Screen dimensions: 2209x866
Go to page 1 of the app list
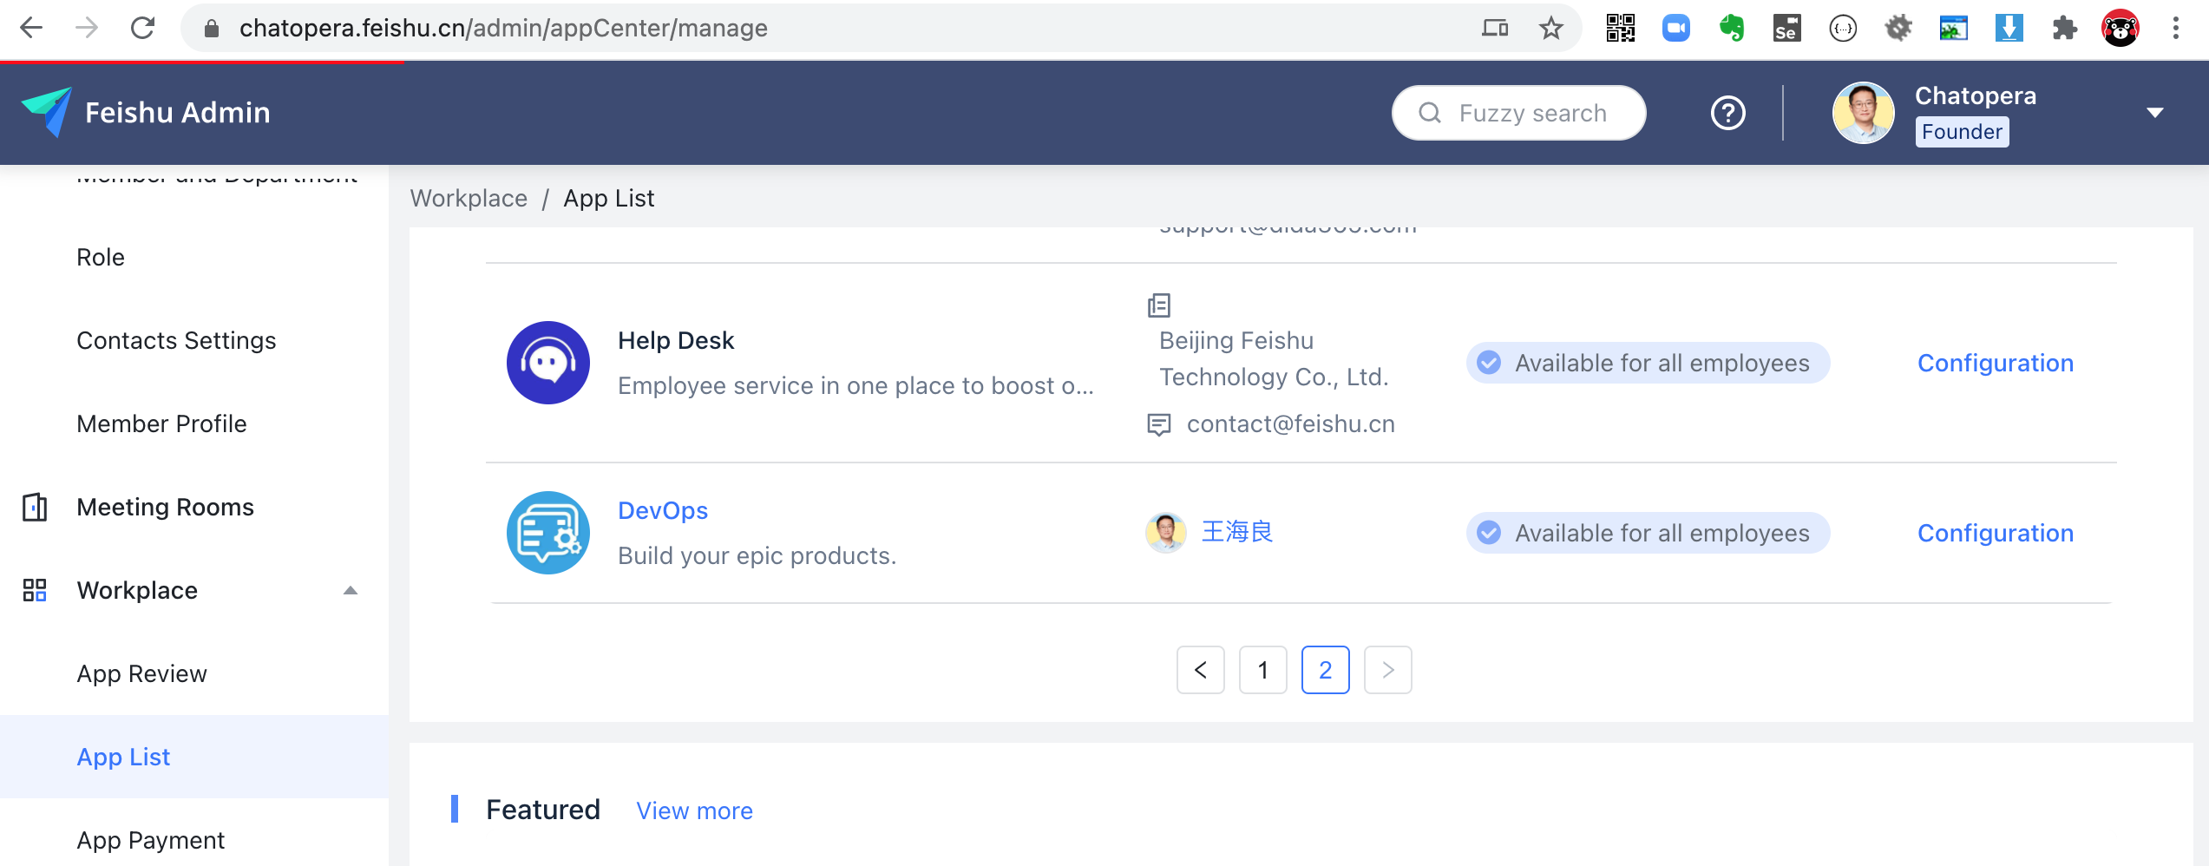[x=1262, y=670]
